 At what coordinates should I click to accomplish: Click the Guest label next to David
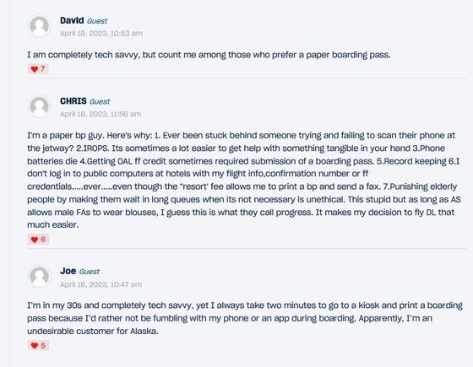pyautogui.click(x=97, y=21)
